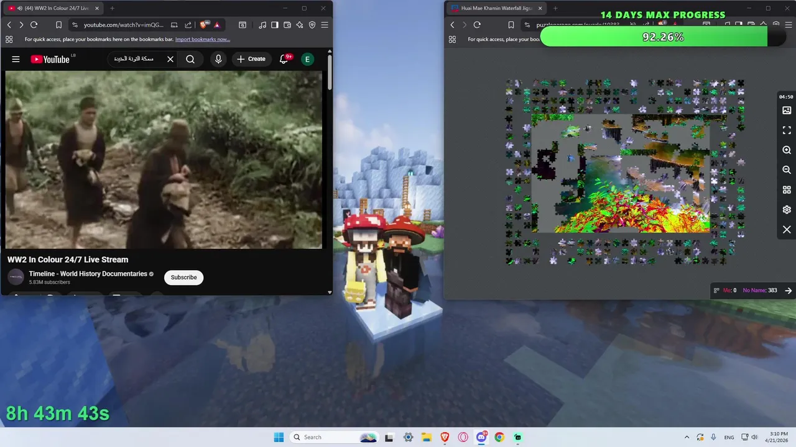
Task: Click the Timeline channel avatar
Action: click(x=16, y=278)
